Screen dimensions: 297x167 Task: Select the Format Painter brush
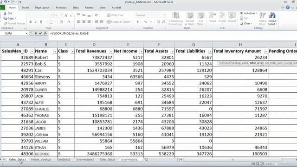(5, 23)
